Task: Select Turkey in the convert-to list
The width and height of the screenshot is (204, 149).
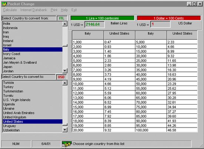Action: tap(33, 87)
